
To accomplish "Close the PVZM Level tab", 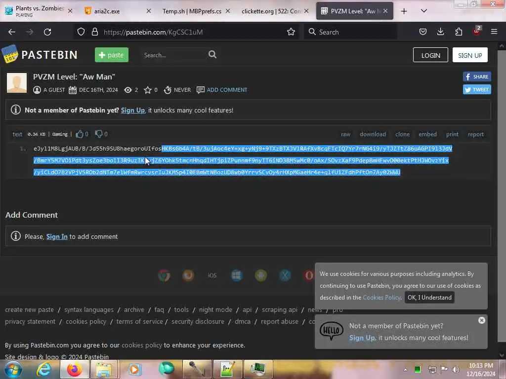I will pyautogui.click(x=385, y=11).
